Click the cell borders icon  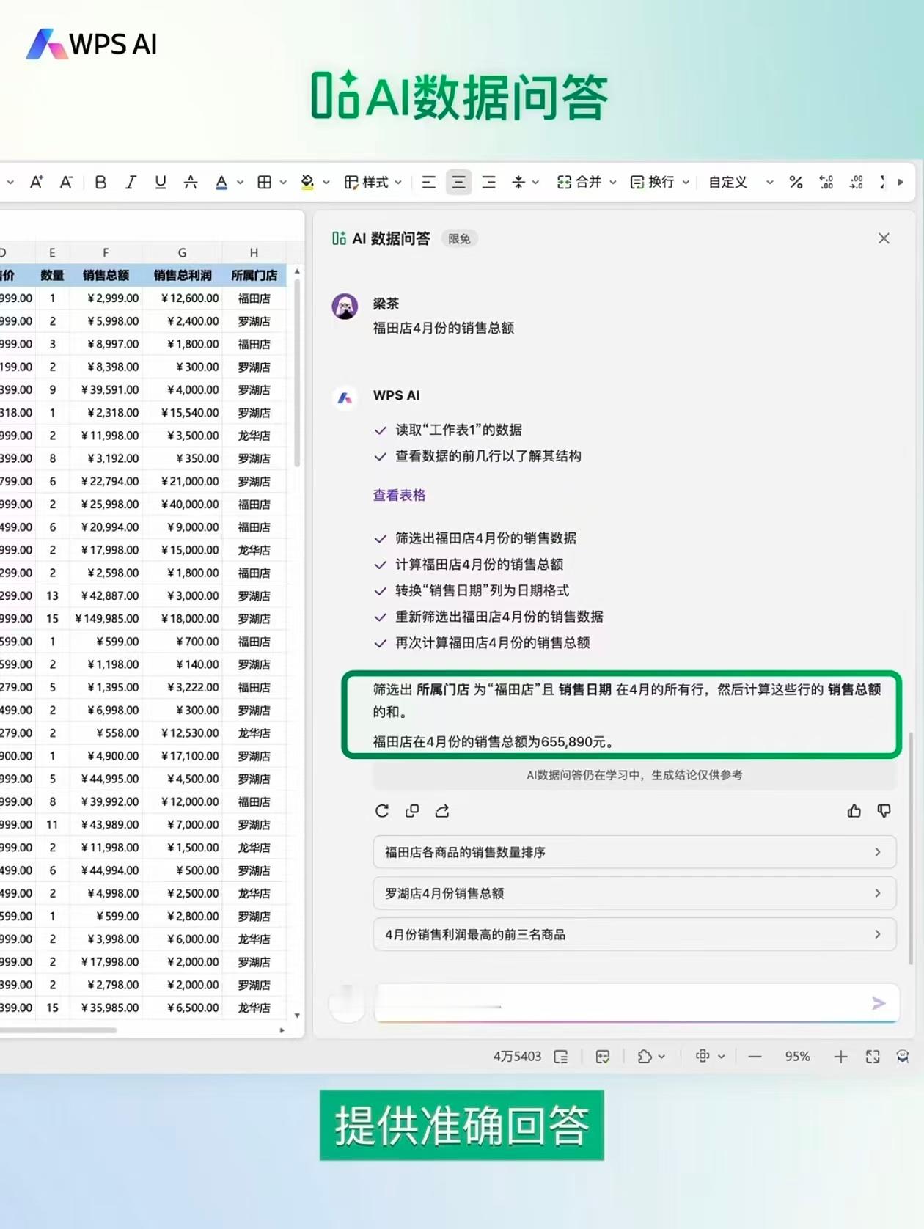tap(265, 182)
